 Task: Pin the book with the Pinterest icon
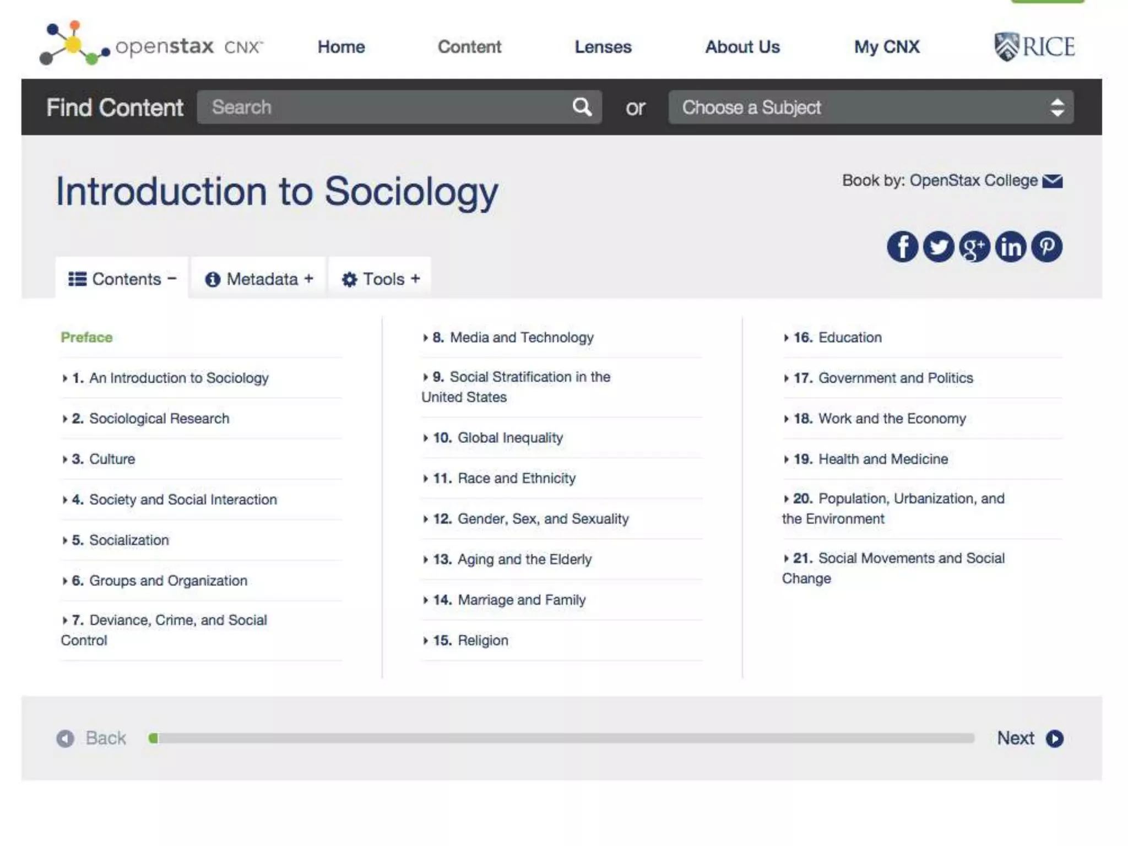pos(1046,247)
